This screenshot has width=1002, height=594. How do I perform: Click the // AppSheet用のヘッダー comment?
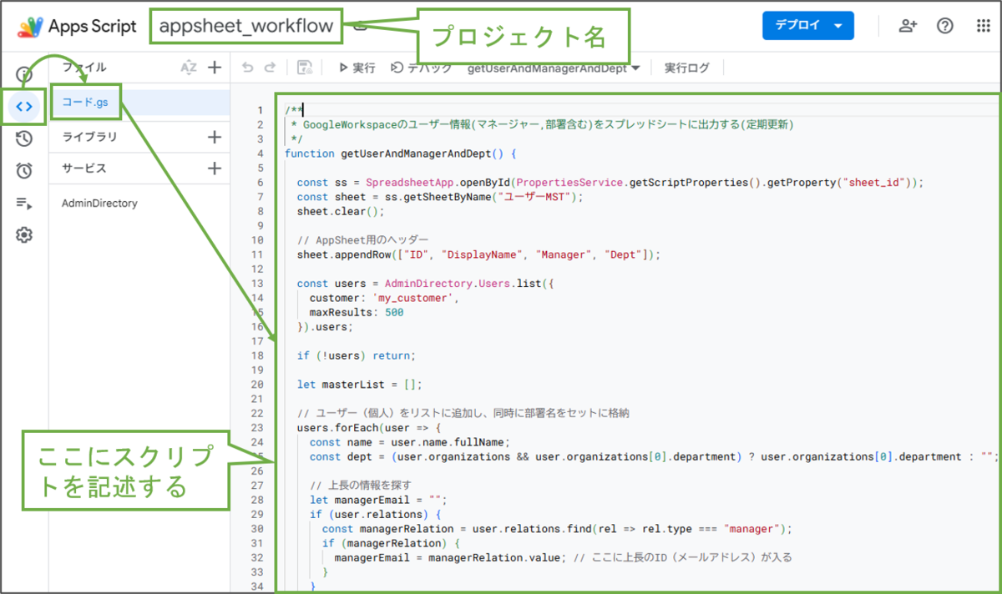pyautogui.click(x=362, y=240)
